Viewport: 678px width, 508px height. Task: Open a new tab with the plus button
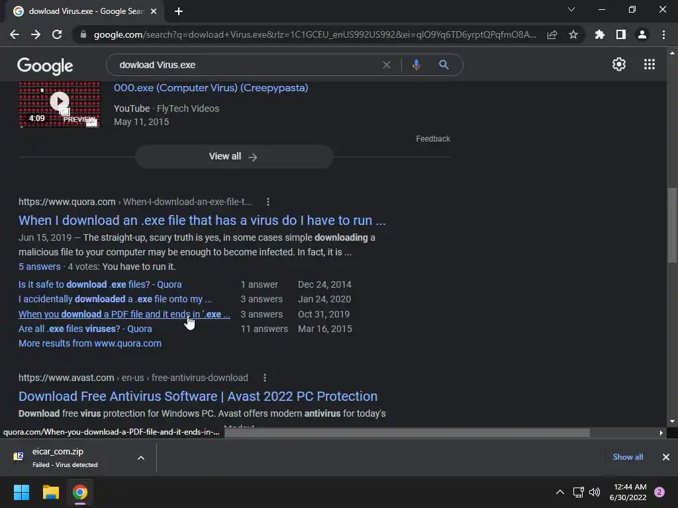point(179,11)
